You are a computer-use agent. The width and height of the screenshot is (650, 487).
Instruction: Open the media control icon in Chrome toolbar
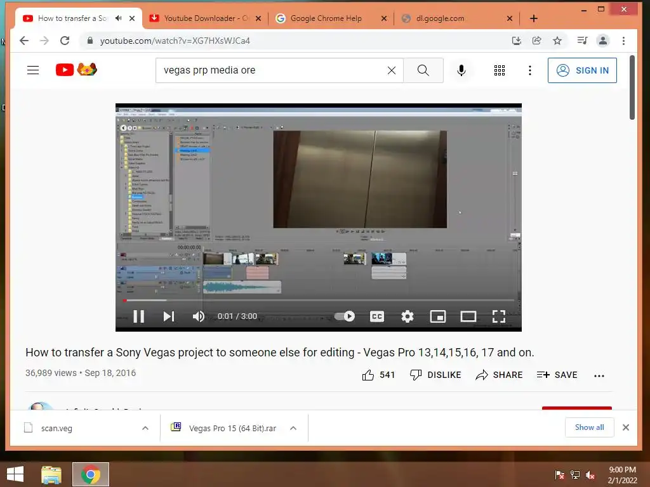click(x=582, y=41)
